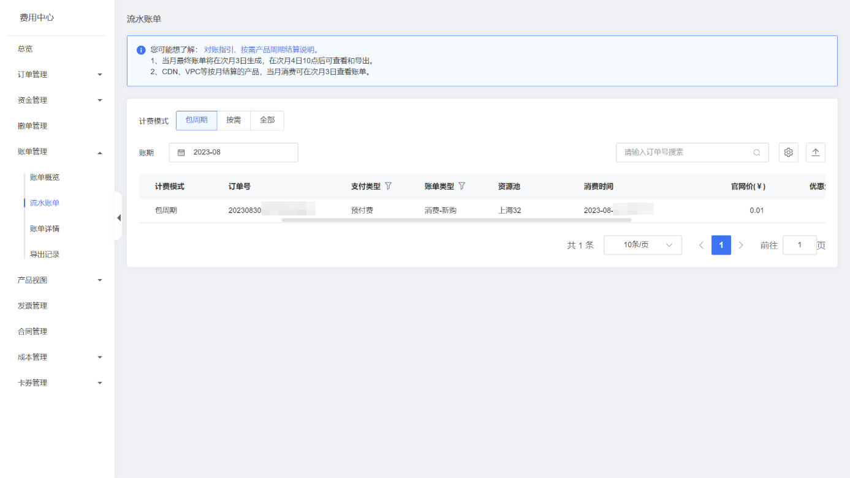Image resolution: width=850 pixels, height=478 pixels.
Task: Click the export upload icon button
Action: point(815,152)
